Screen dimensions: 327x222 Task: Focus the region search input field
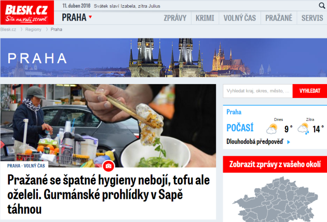click(258, 91)
